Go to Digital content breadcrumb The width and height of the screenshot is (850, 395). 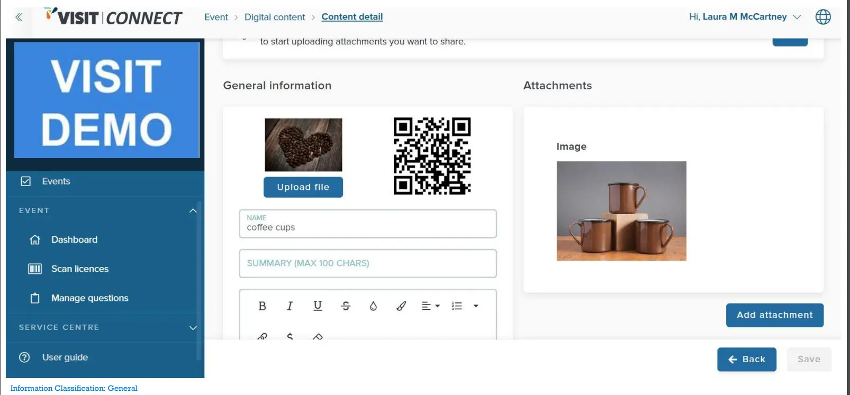[x=275, y=17]
